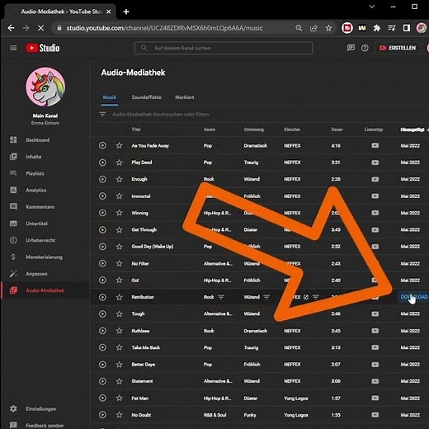
Task: Filter by Rock genre on Retribution row
Action: [x=221, y=297]
